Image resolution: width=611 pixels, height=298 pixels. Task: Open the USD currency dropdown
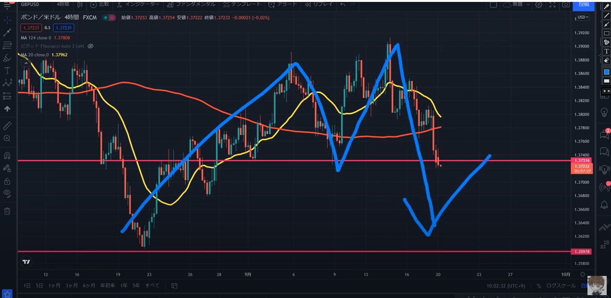click(x=583, y=17)
